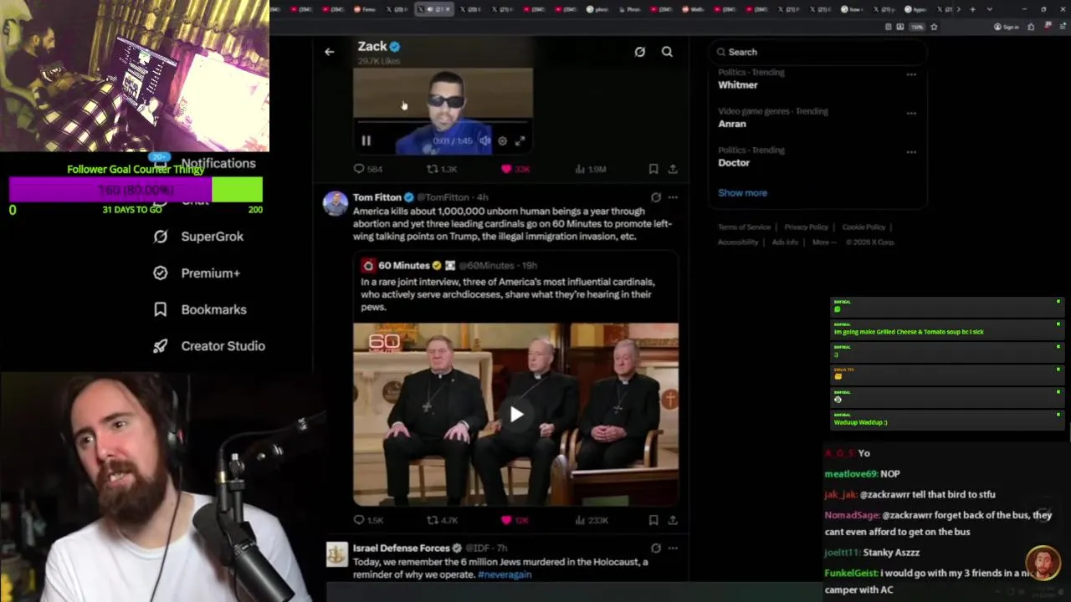Open Privacy Policy footer link
Screen dimensions: 1071x602
[807, 227]
